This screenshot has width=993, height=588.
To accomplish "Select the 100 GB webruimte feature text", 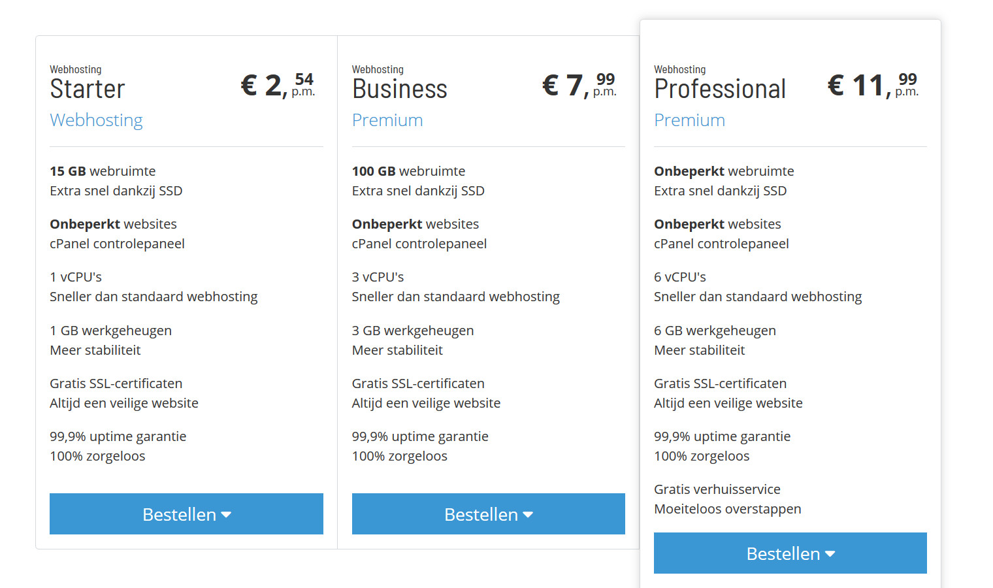I will point(408,171).
